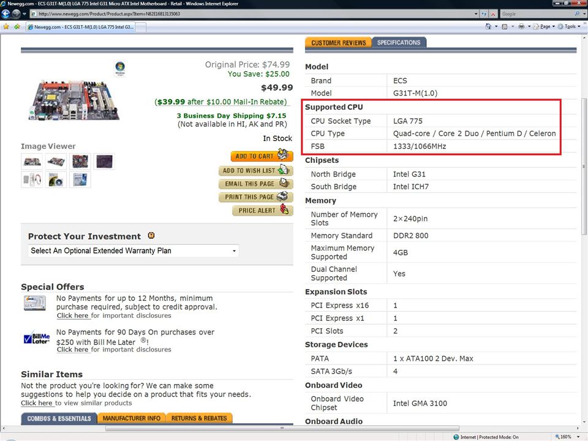
Task: Switch to the Specifications tab
Action: (399, 42)
